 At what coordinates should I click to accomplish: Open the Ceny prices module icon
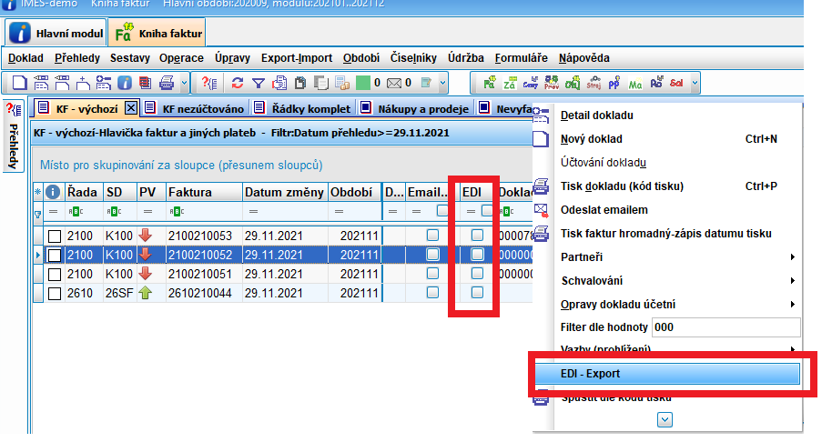tap(531, 83)
